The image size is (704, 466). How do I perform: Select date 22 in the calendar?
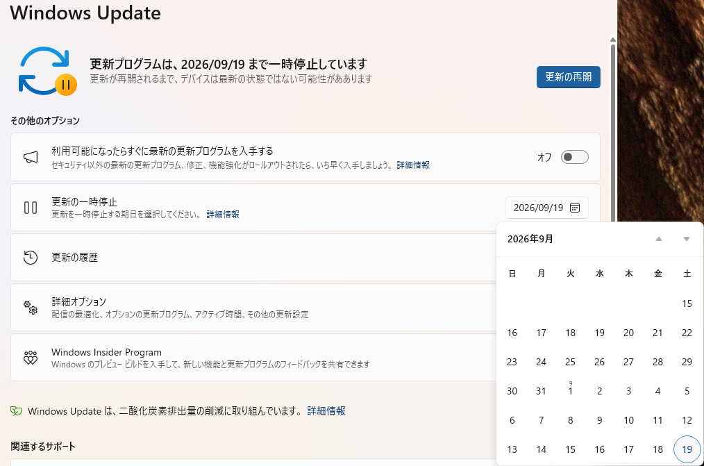(687, 333)
